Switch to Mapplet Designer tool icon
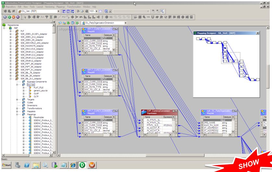The height and width of the screenshot is (172, 272). click(73, 23)
